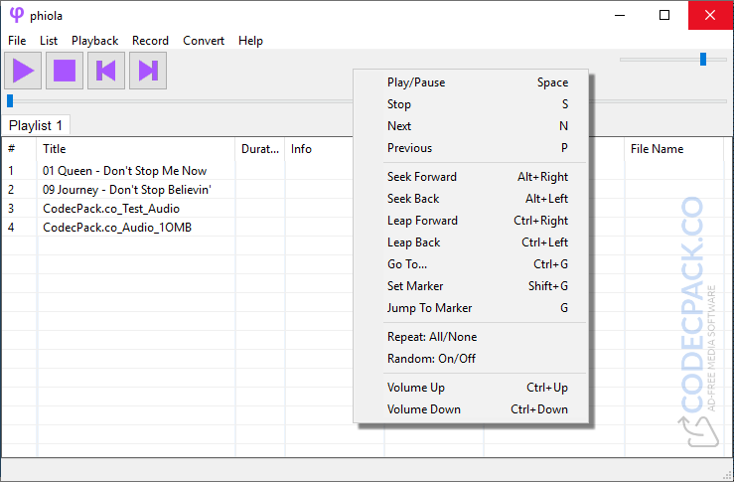Click the Durat... column header
The height and width of the screenshot is (482, 734).
pyautogui.click(x=260, y=149)
